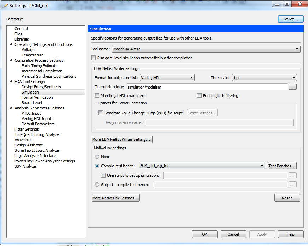Select SSN Analyzer category
This screenshot has width=308, height=246.
(26, 166)
